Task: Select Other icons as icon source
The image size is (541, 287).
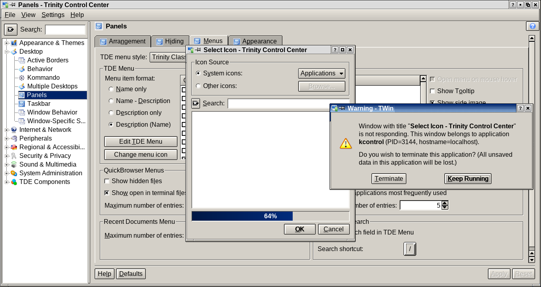Action: 198,86
